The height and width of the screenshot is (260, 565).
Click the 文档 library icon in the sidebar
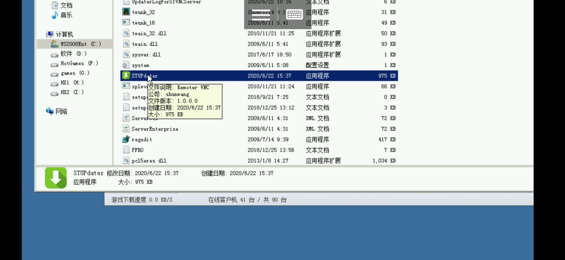click(55, 5)
